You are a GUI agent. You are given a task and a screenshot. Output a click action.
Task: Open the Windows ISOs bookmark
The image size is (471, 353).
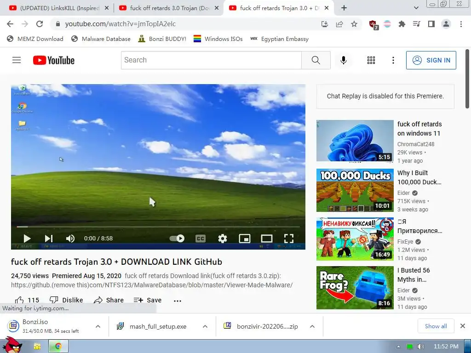point(218,39)
